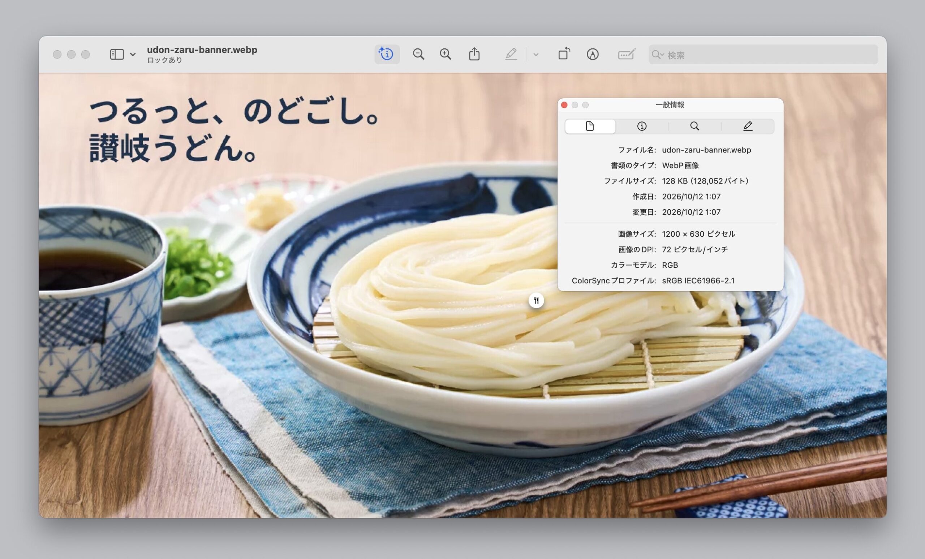The image size is (925, 559).
Task: Show the Markup toolbar icon
Action: pyautogui.click(x=592, y=55)
